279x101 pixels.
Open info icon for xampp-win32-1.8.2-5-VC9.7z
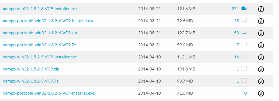pos(261,81)
